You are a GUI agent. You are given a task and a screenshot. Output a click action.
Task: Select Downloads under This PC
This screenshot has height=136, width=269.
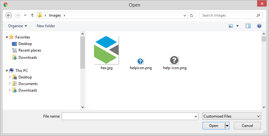[28, 90]
